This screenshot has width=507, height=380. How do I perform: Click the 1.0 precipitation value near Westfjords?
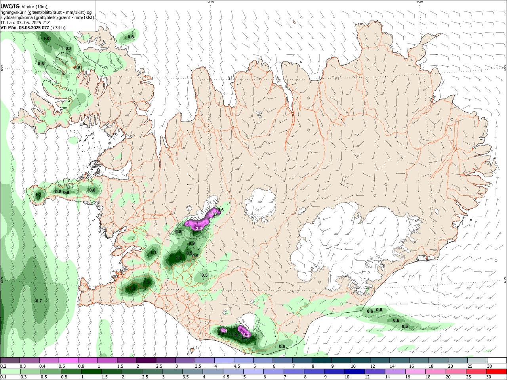pyautogui.click(x=46, y=38)
